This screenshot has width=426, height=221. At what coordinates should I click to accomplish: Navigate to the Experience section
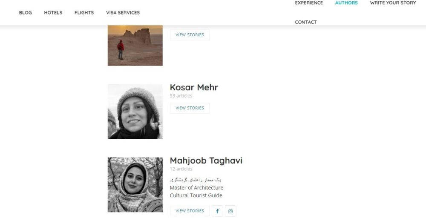[309, 3]
